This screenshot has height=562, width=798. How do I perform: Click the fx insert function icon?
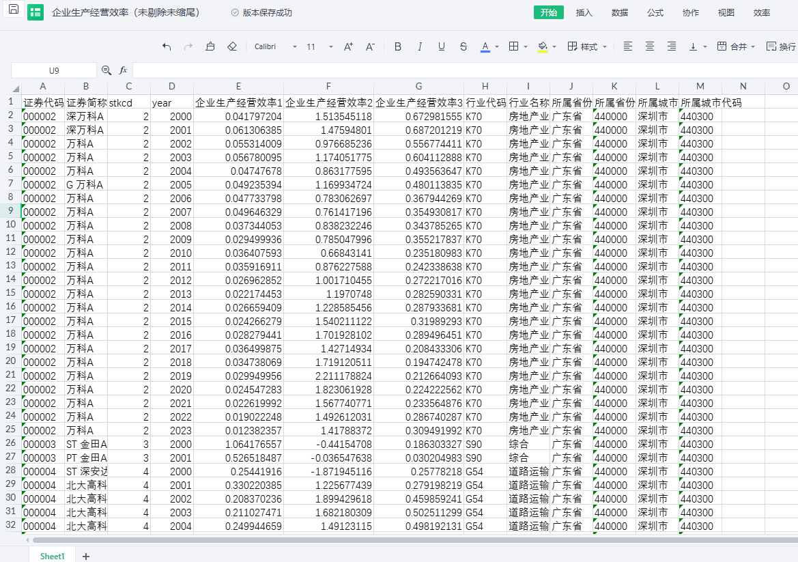click(123, 70)
